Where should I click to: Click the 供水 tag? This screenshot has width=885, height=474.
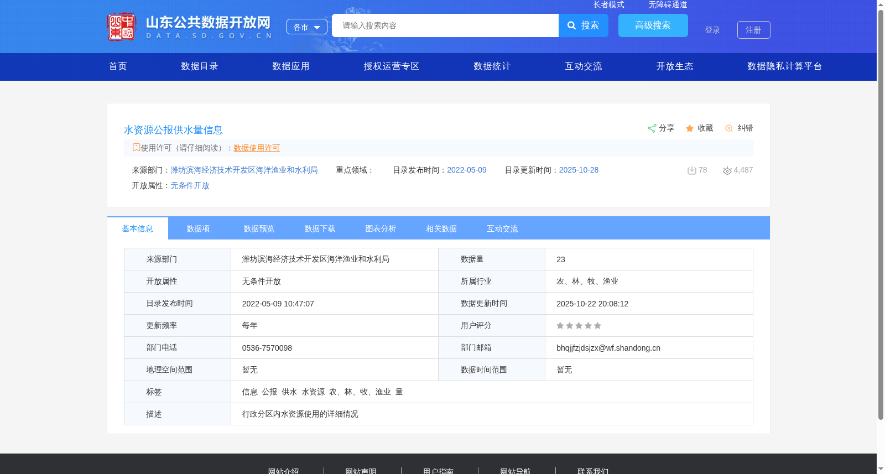tap(289, 392)
